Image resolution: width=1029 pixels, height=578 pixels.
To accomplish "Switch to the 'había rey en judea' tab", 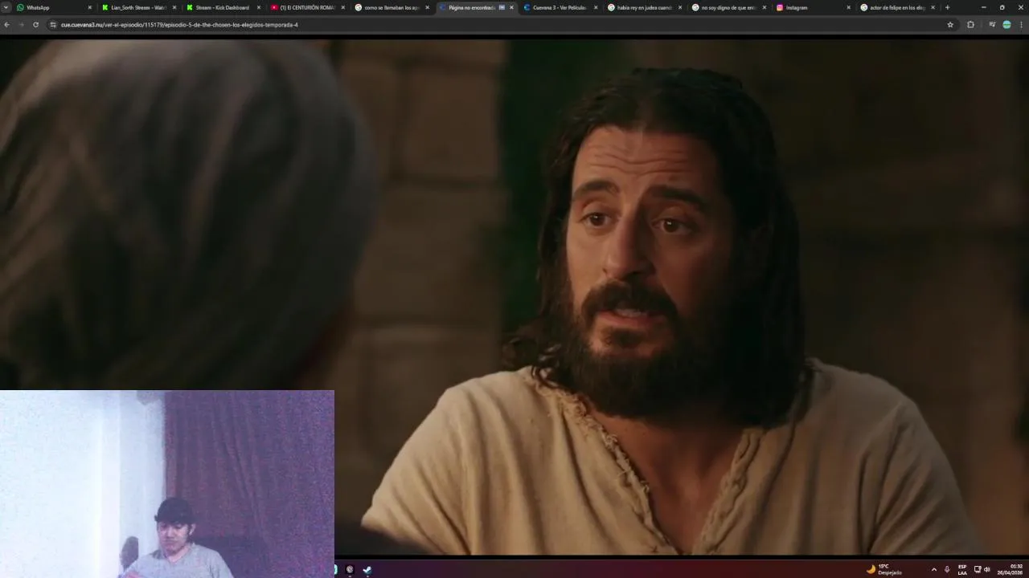I will click(x=643, y=7).
